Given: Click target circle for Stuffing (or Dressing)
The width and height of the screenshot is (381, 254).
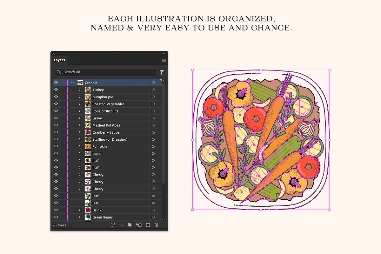Looking at the screenshot, I should 153,139.
